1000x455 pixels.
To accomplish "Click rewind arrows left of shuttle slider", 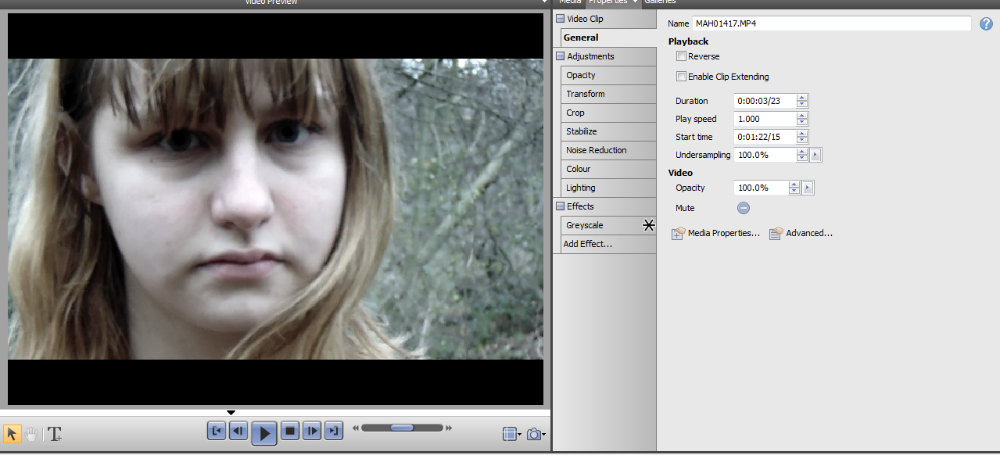I will [356, 428].
